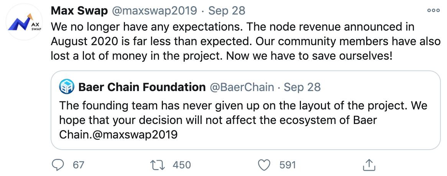This screenshot has width=447, height=176.
Task: Open the three-dot more options menu
Action: (x=433, y=11)
